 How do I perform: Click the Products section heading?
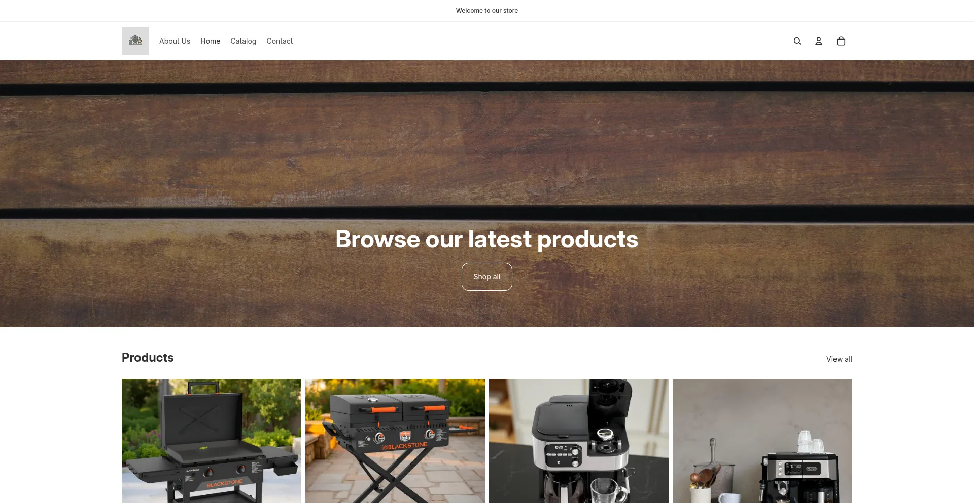click(148, 358)
